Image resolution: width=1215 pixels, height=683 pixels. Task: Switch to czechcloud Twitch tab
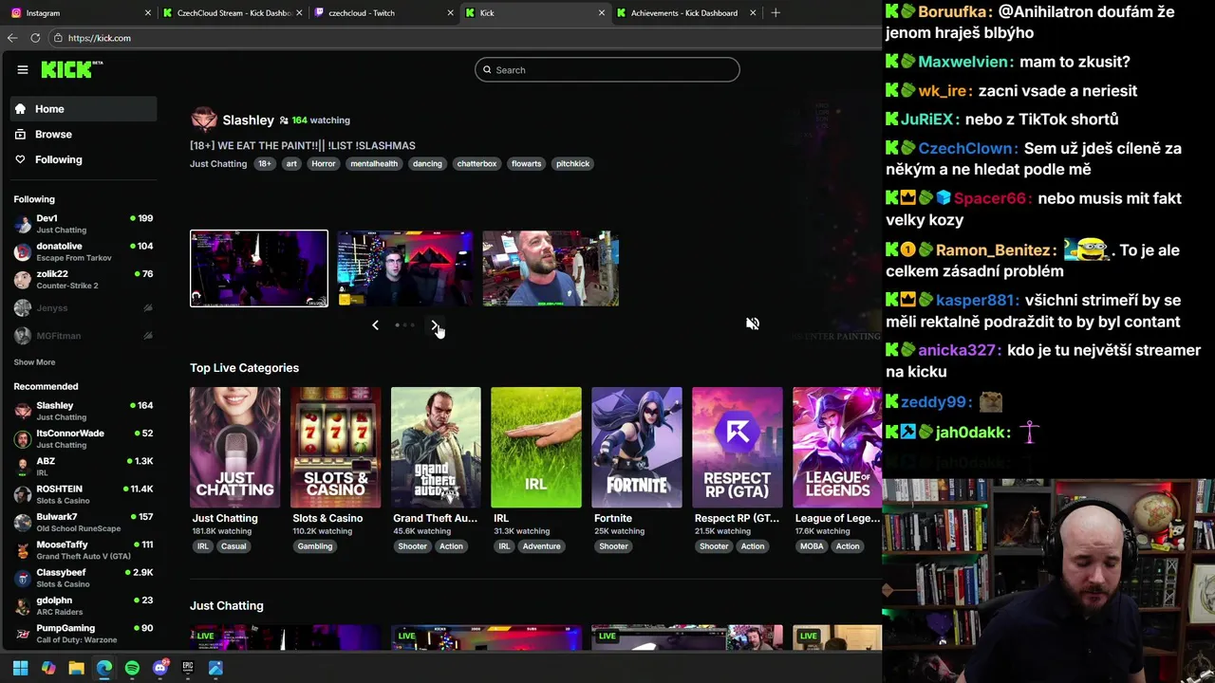(383, 13)
